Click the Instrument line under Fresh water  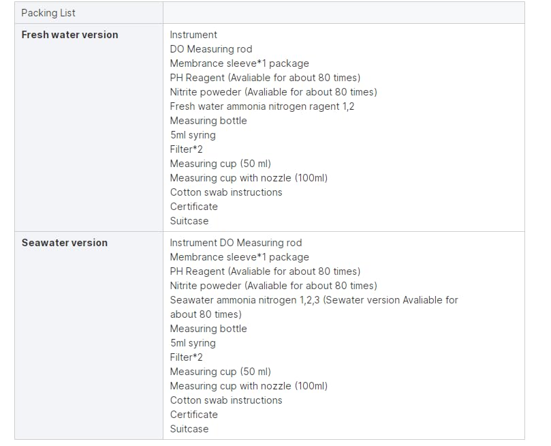pos(193,35)
